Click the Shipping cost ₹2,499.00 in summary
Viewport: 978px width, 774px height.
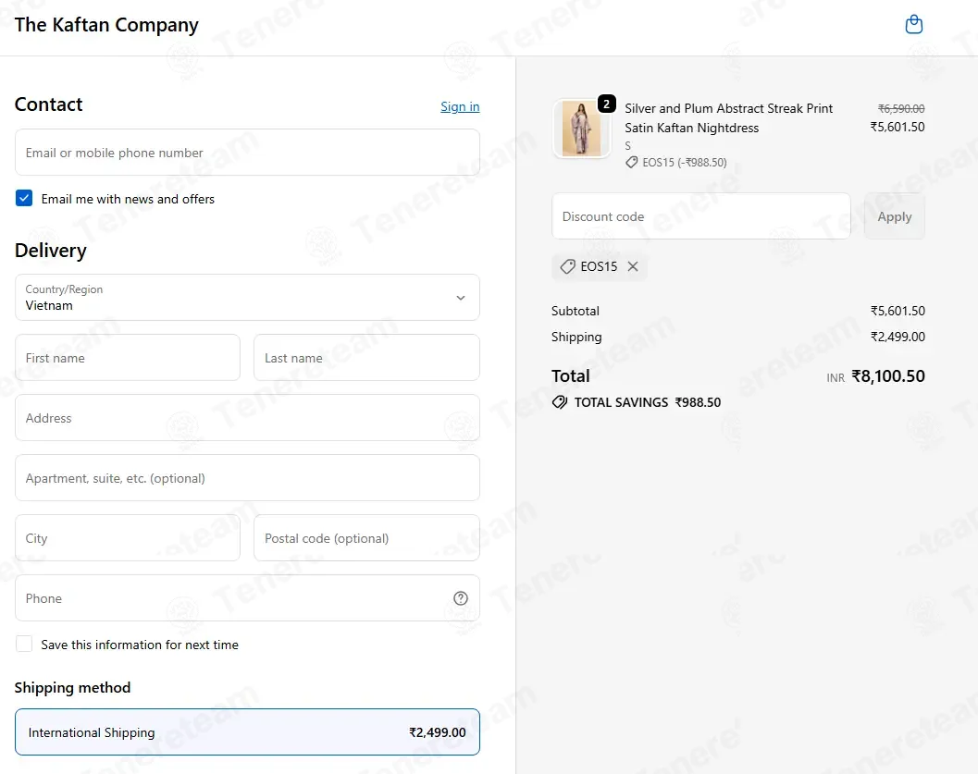[x=898, y=338]
